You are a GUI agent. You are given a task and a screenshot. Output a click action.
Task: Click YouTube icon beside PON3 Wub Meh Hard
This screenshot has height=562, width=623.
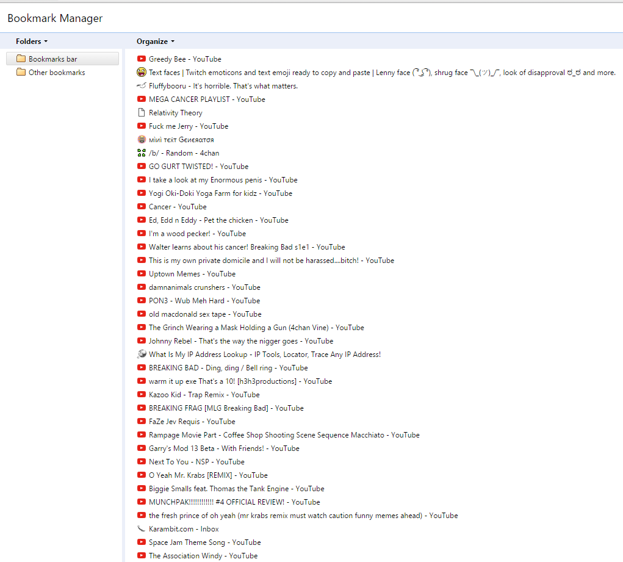(142, 300)
